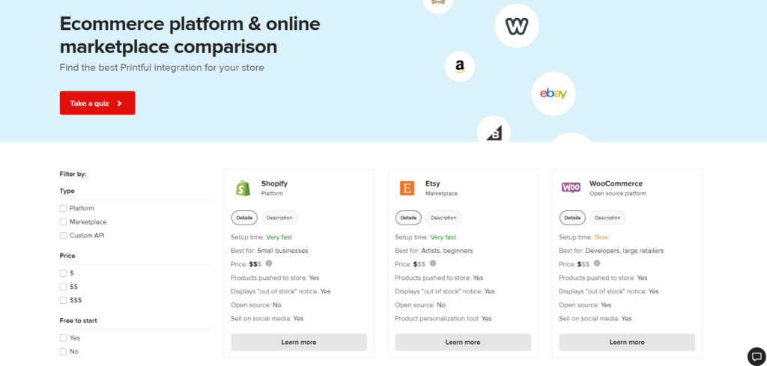Select the Etsy Details tab

click(x=408, y=218)
